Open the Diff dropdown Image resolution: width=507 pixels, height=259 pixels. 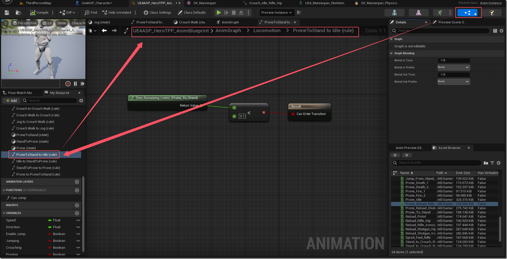(x=67, y=13)
